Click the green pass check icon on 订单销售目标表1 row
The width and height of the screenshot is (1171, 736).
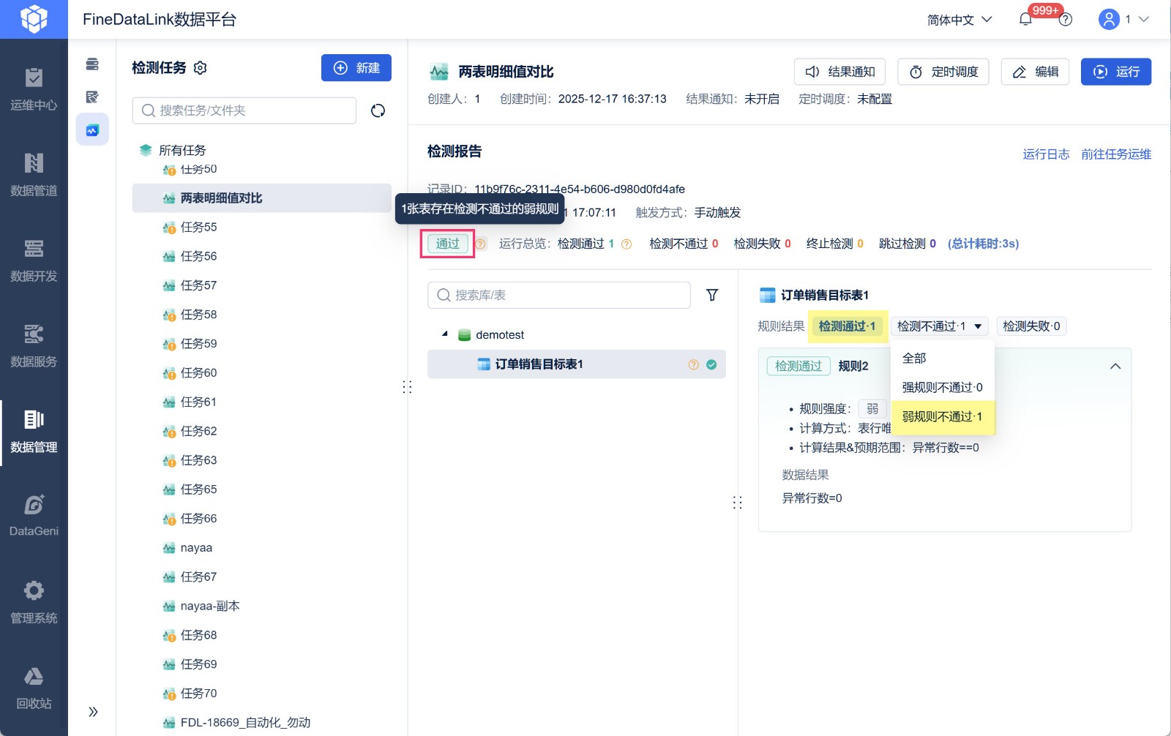(x=711, y=364)
